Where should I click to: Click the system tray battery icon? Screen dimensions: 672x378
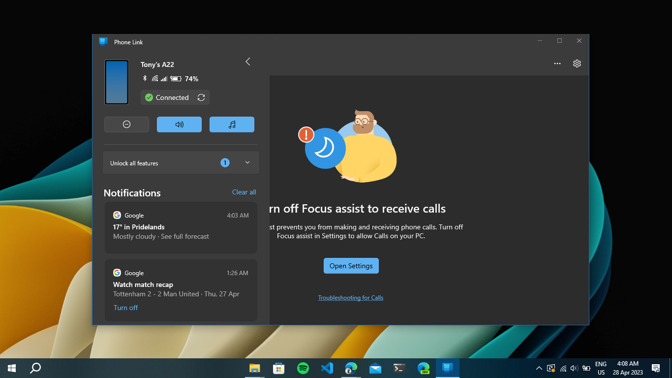[586, 368]
